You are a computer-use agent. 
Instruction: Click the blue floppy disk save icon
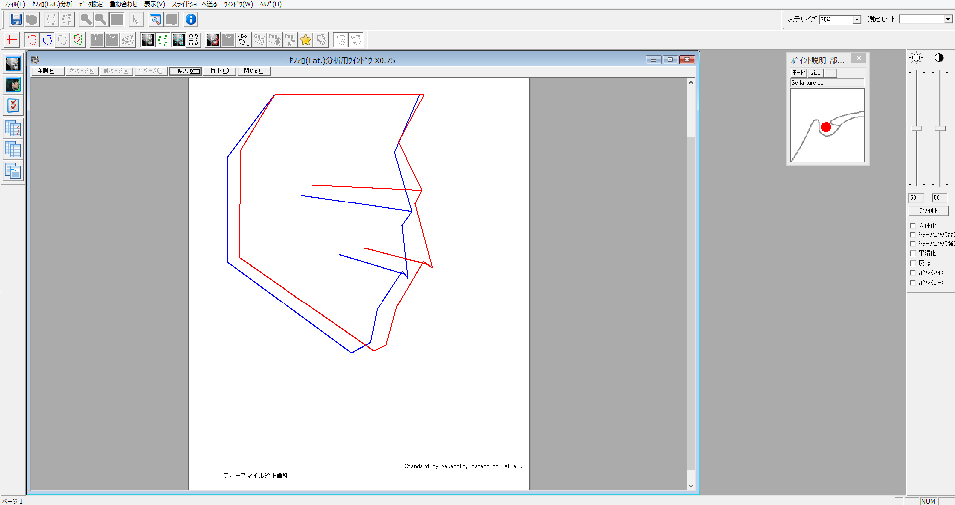pyautogui.click(x=16, y=20)
